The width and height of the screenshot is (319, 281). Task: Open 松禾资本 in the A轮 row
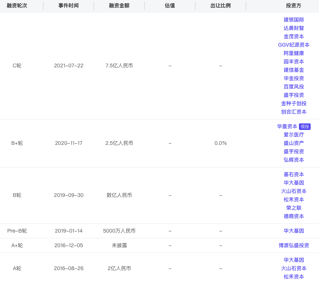(293, 277)
